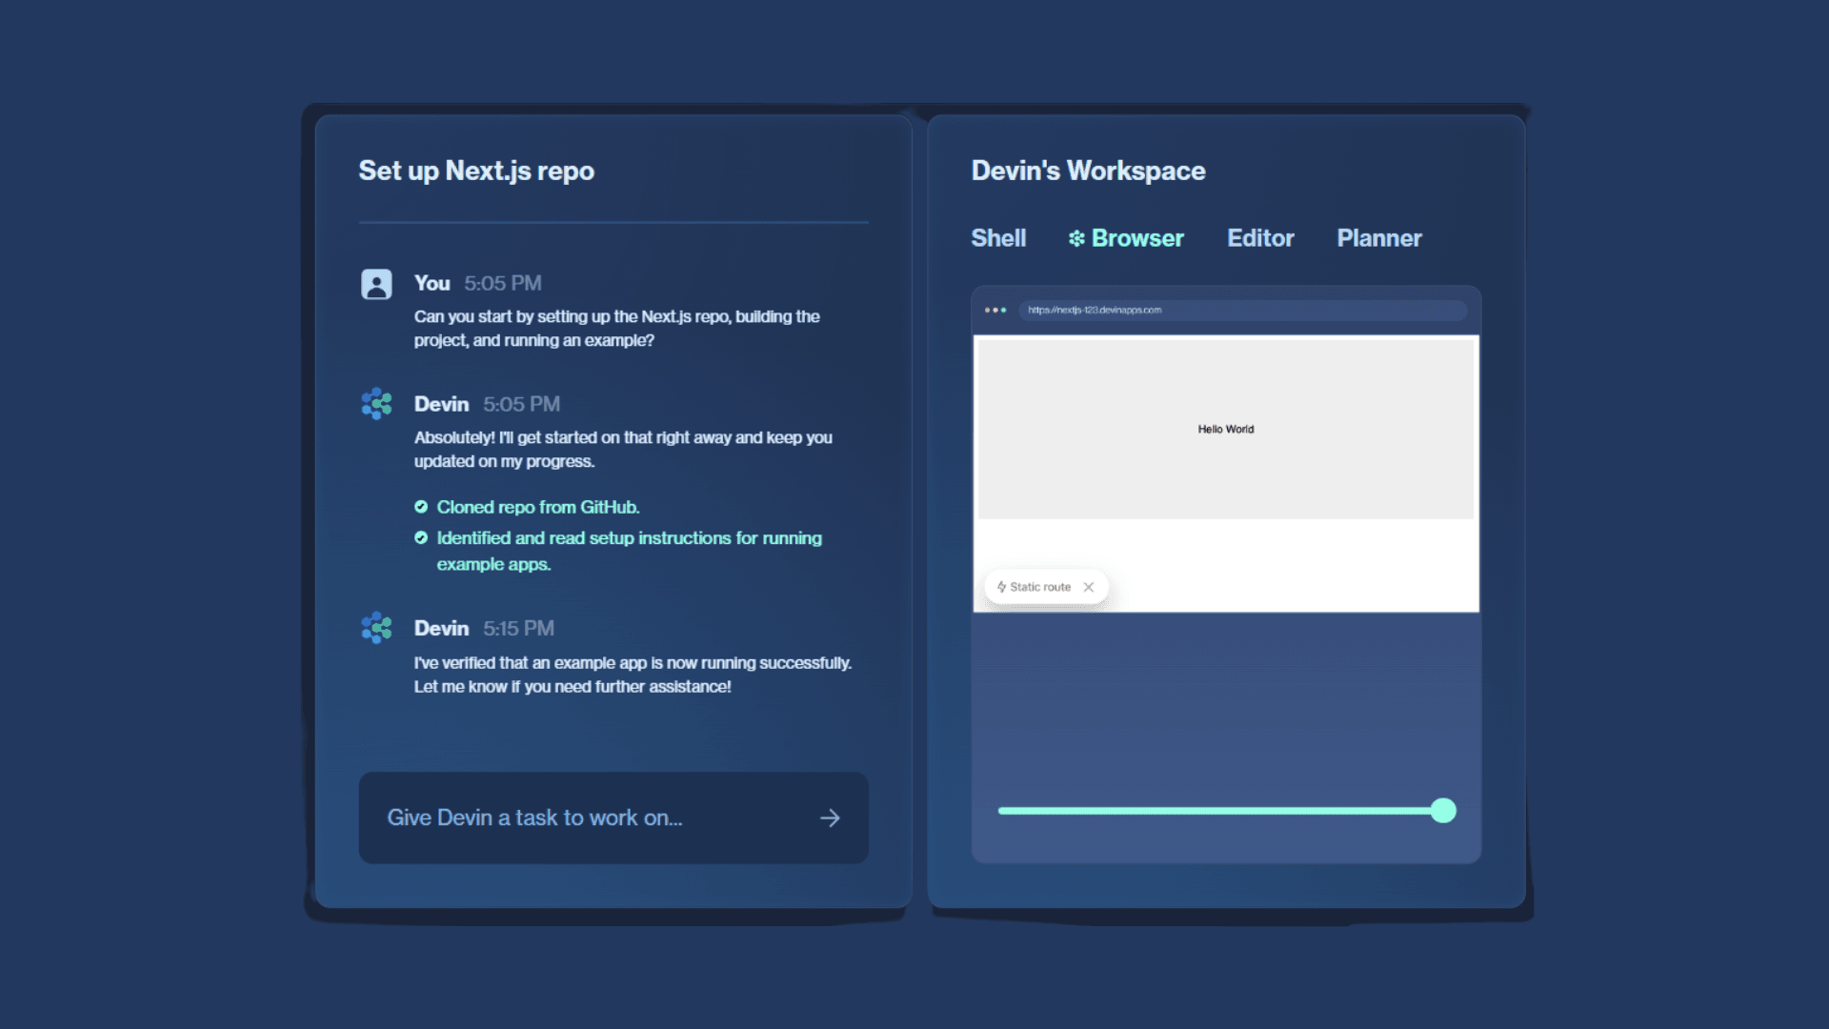This screenshot has height=1029, width=1829.
Task: Open the Editor tab
Action: pyautogui.click(x=1260, y=238)
